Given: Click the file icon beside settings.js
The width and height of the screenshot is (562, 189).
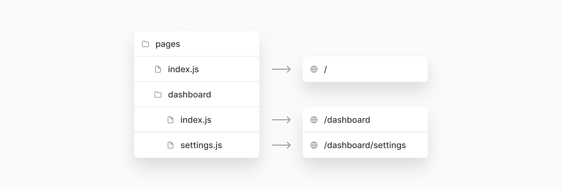Looking at the screenshot, I should 171,145.
